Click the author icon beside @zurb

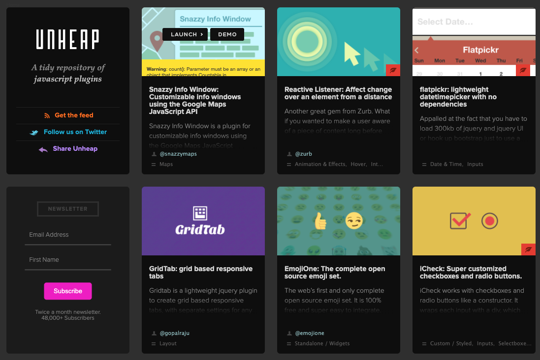pos(289,154)
